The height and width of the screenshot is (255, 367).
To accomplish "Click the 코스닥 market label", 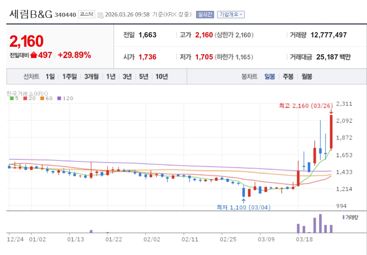I will click(x=86, y=14).
